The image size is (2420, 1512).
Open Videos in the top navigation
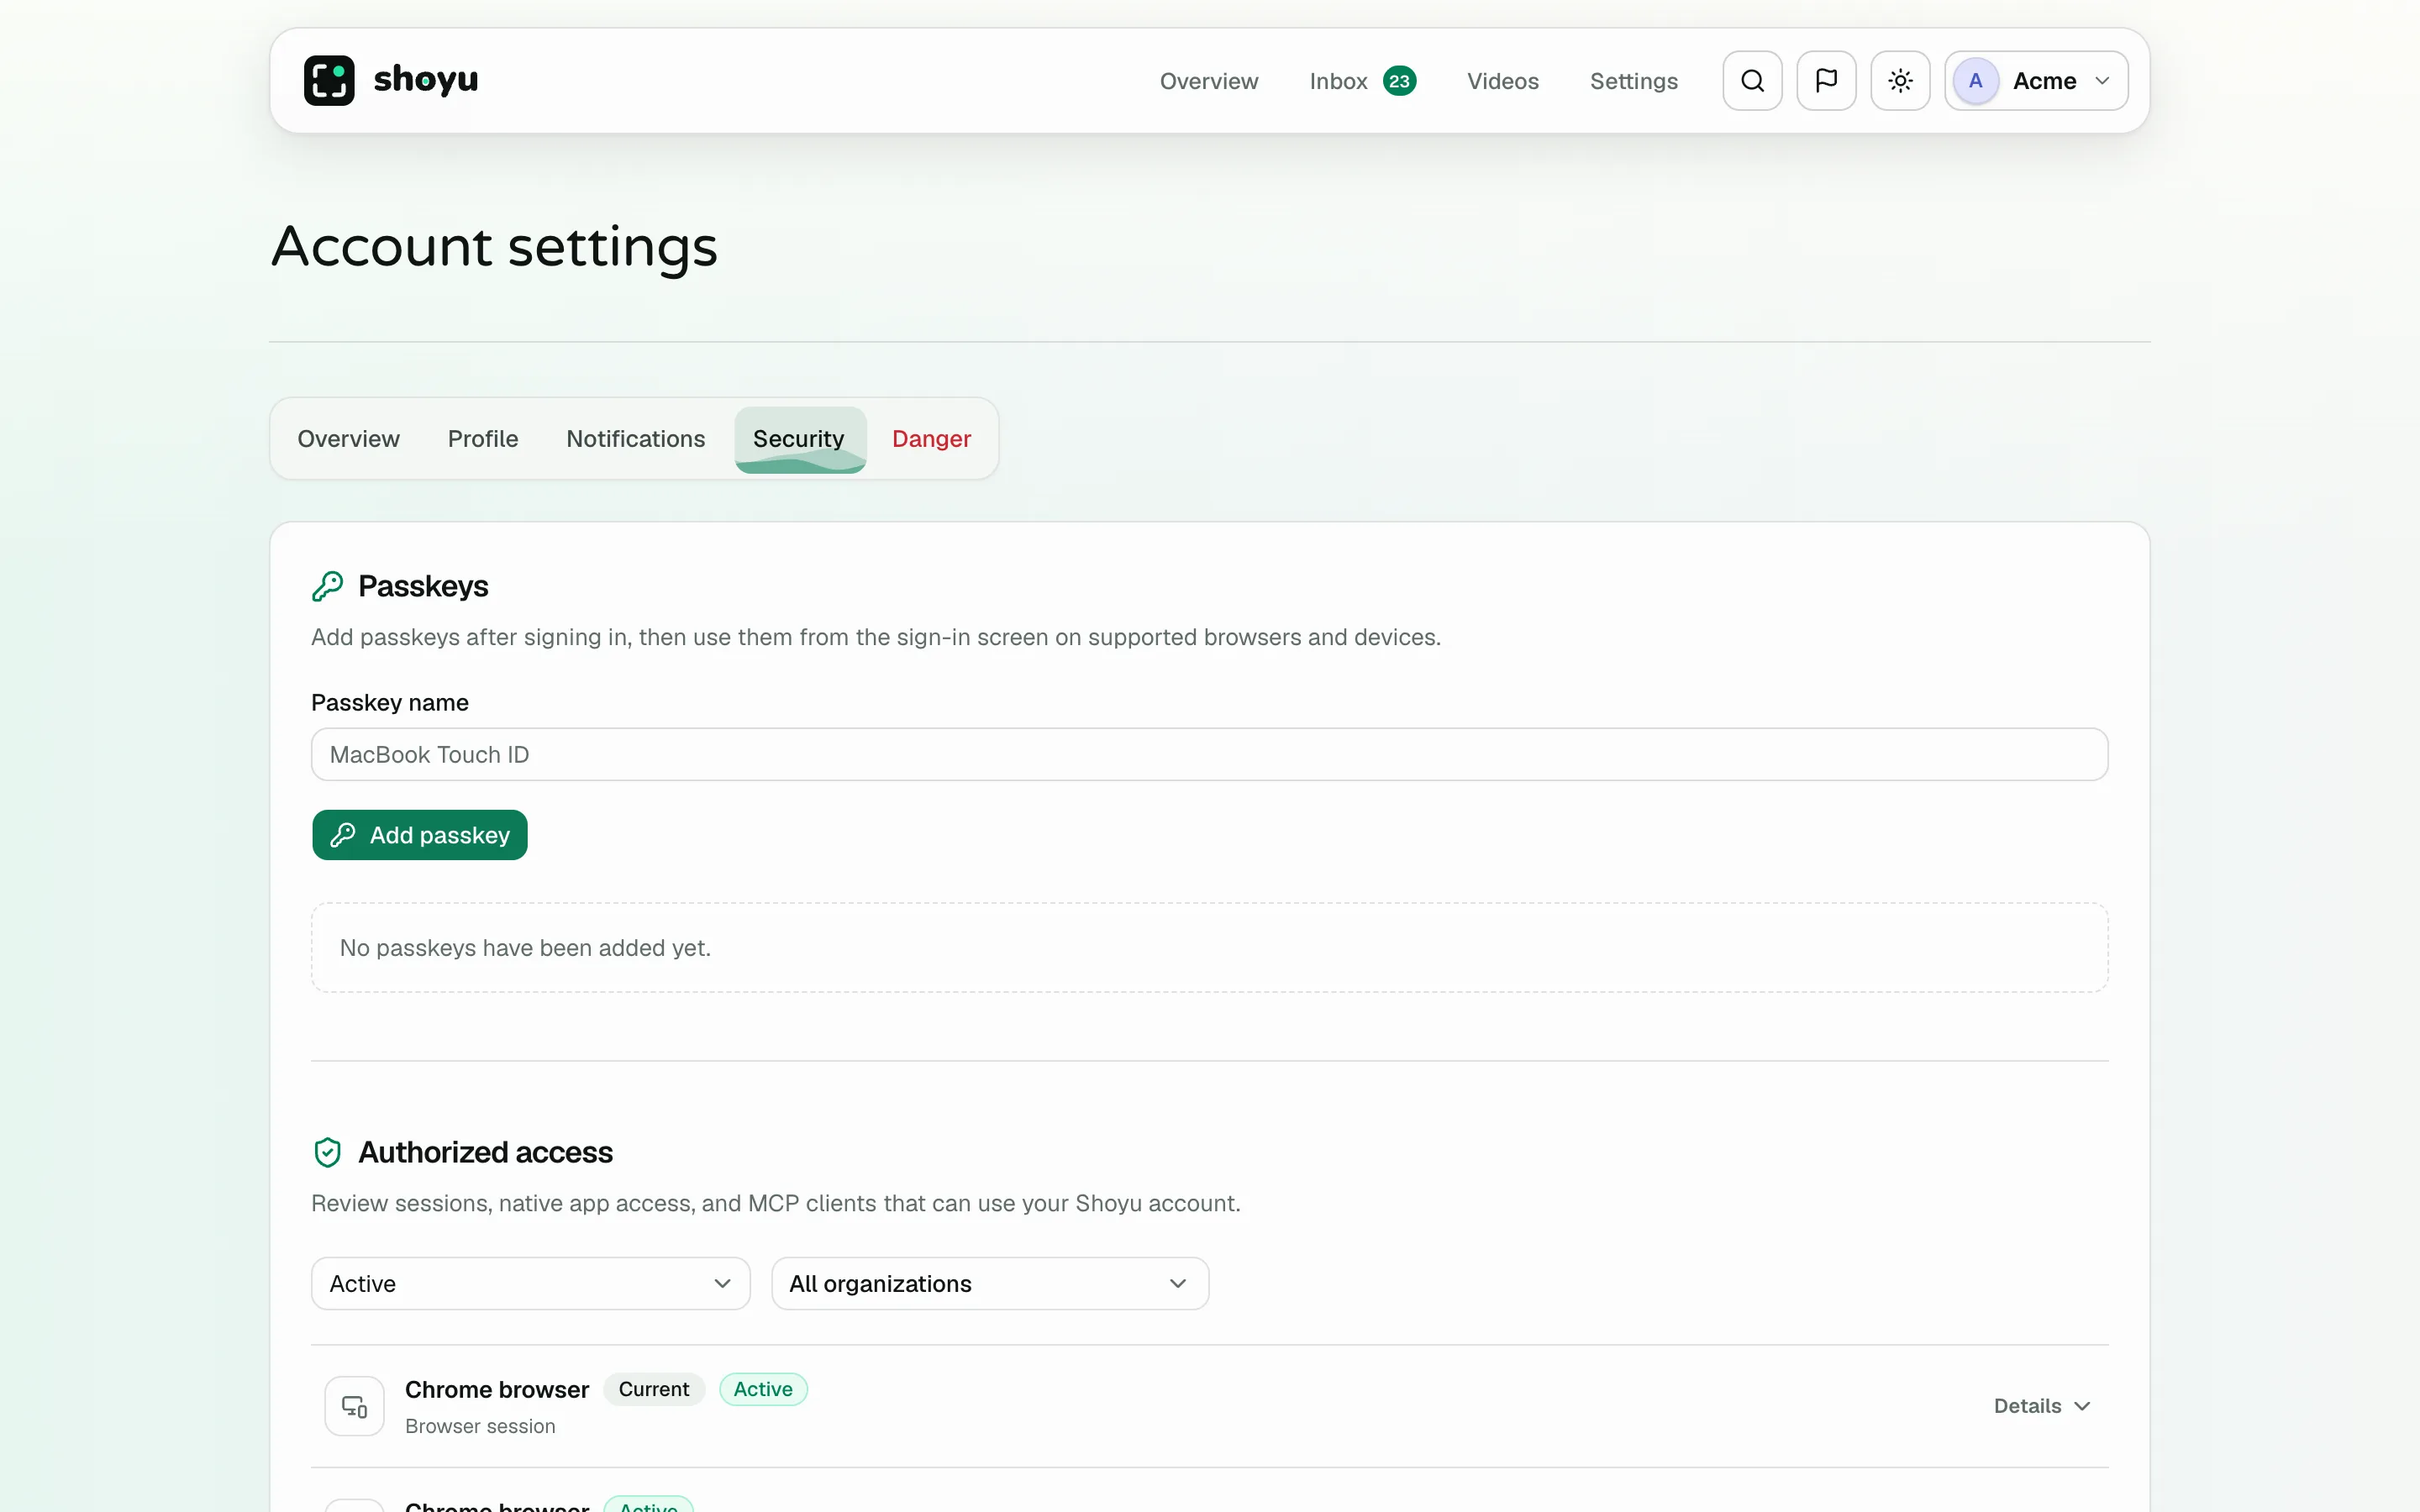(1502, 81)
